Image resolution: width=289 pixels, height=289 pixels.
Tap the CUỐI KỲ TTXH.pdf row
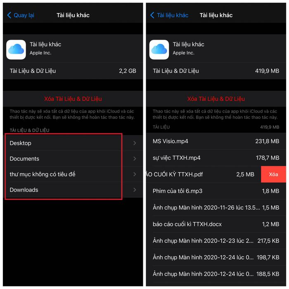[204, 174]
